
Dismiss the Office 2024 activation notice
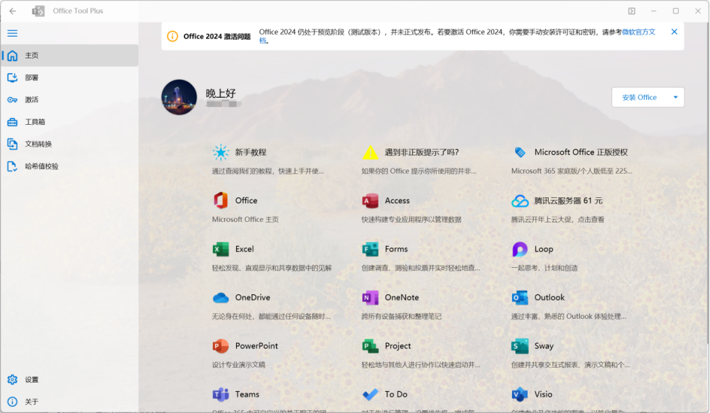pyautogui.click(x=674, y=32)
